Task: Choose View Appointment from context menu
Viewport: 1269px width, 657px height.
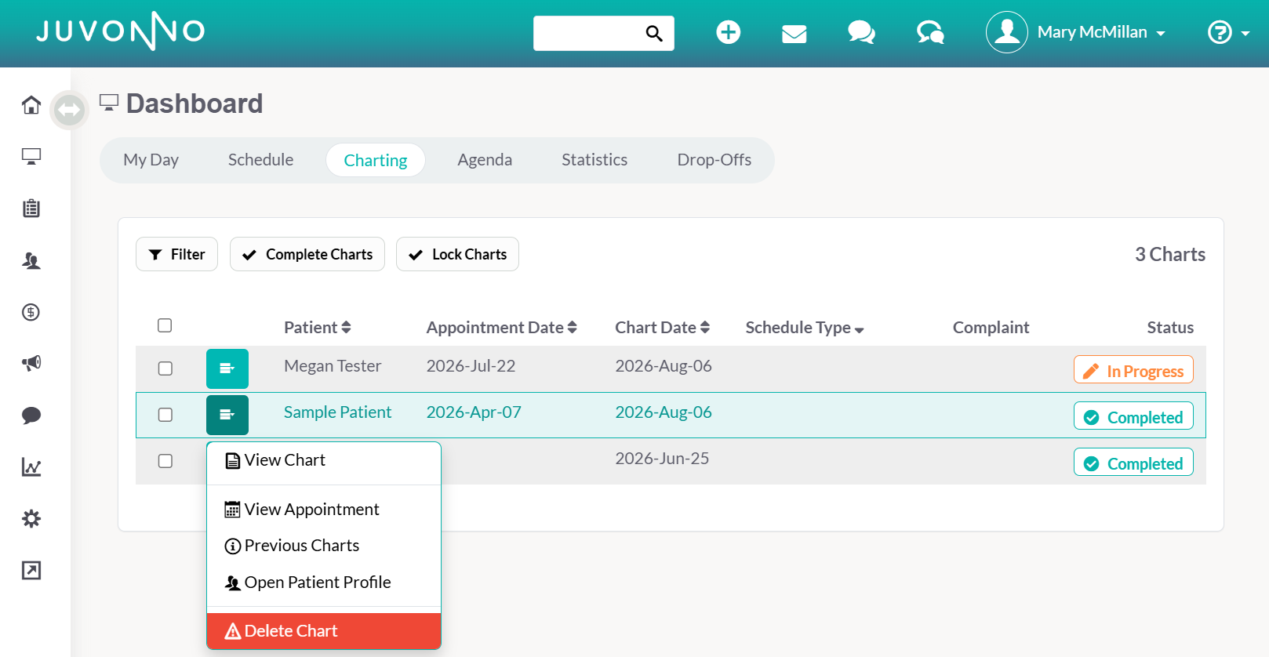Action: [x=324, y=510]
